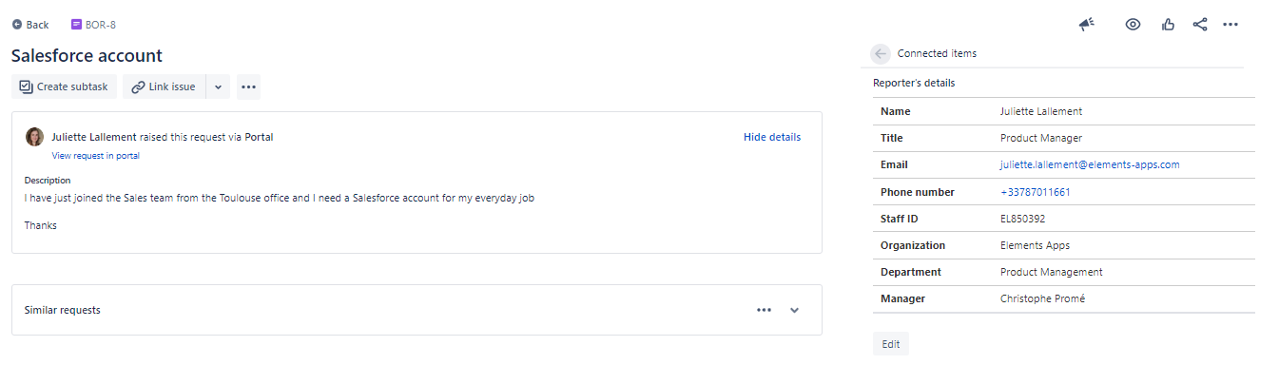Click the give feedback megaphone icon
Screen dimensions: 1279x365
(x=1087, y=25)
